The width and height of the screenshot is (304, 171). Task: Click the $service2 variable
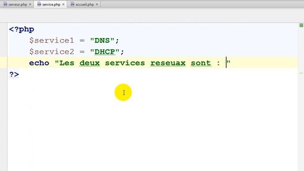click(x=52, y=52)
